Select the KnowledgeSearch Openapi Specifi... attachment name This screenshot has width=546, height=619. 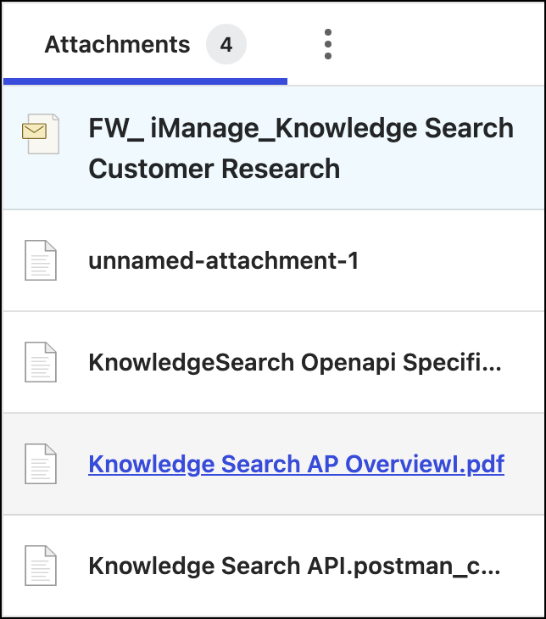click(x=295, y=363)
